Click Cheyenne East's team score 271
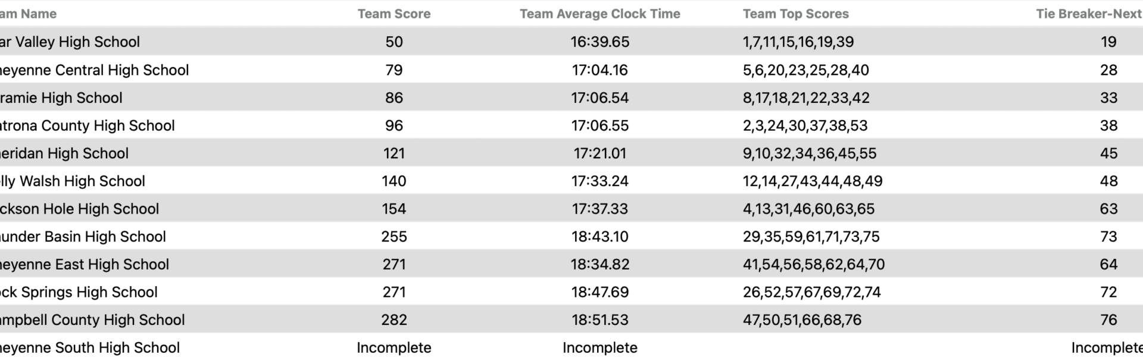1143x357 pixels. (394, 264)
